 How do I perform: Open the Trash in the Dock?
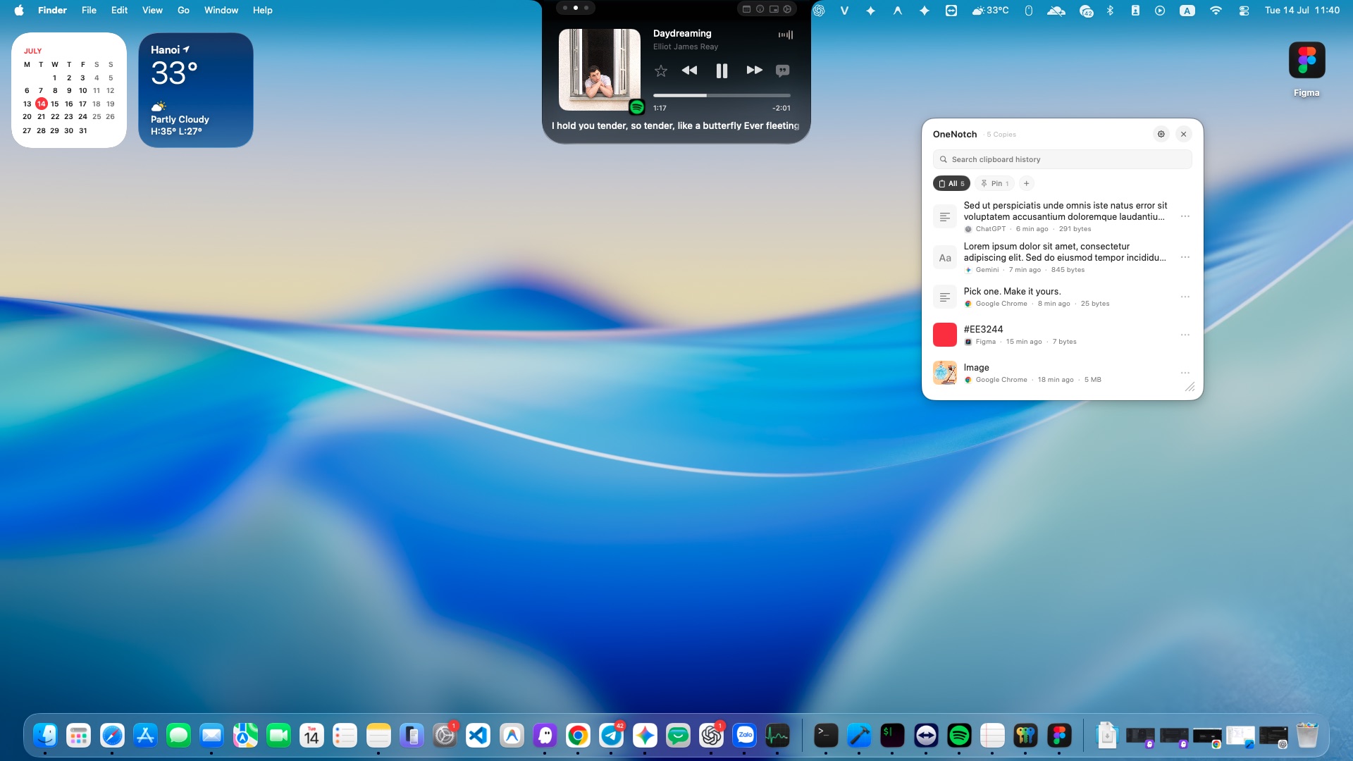(1307, 736)
